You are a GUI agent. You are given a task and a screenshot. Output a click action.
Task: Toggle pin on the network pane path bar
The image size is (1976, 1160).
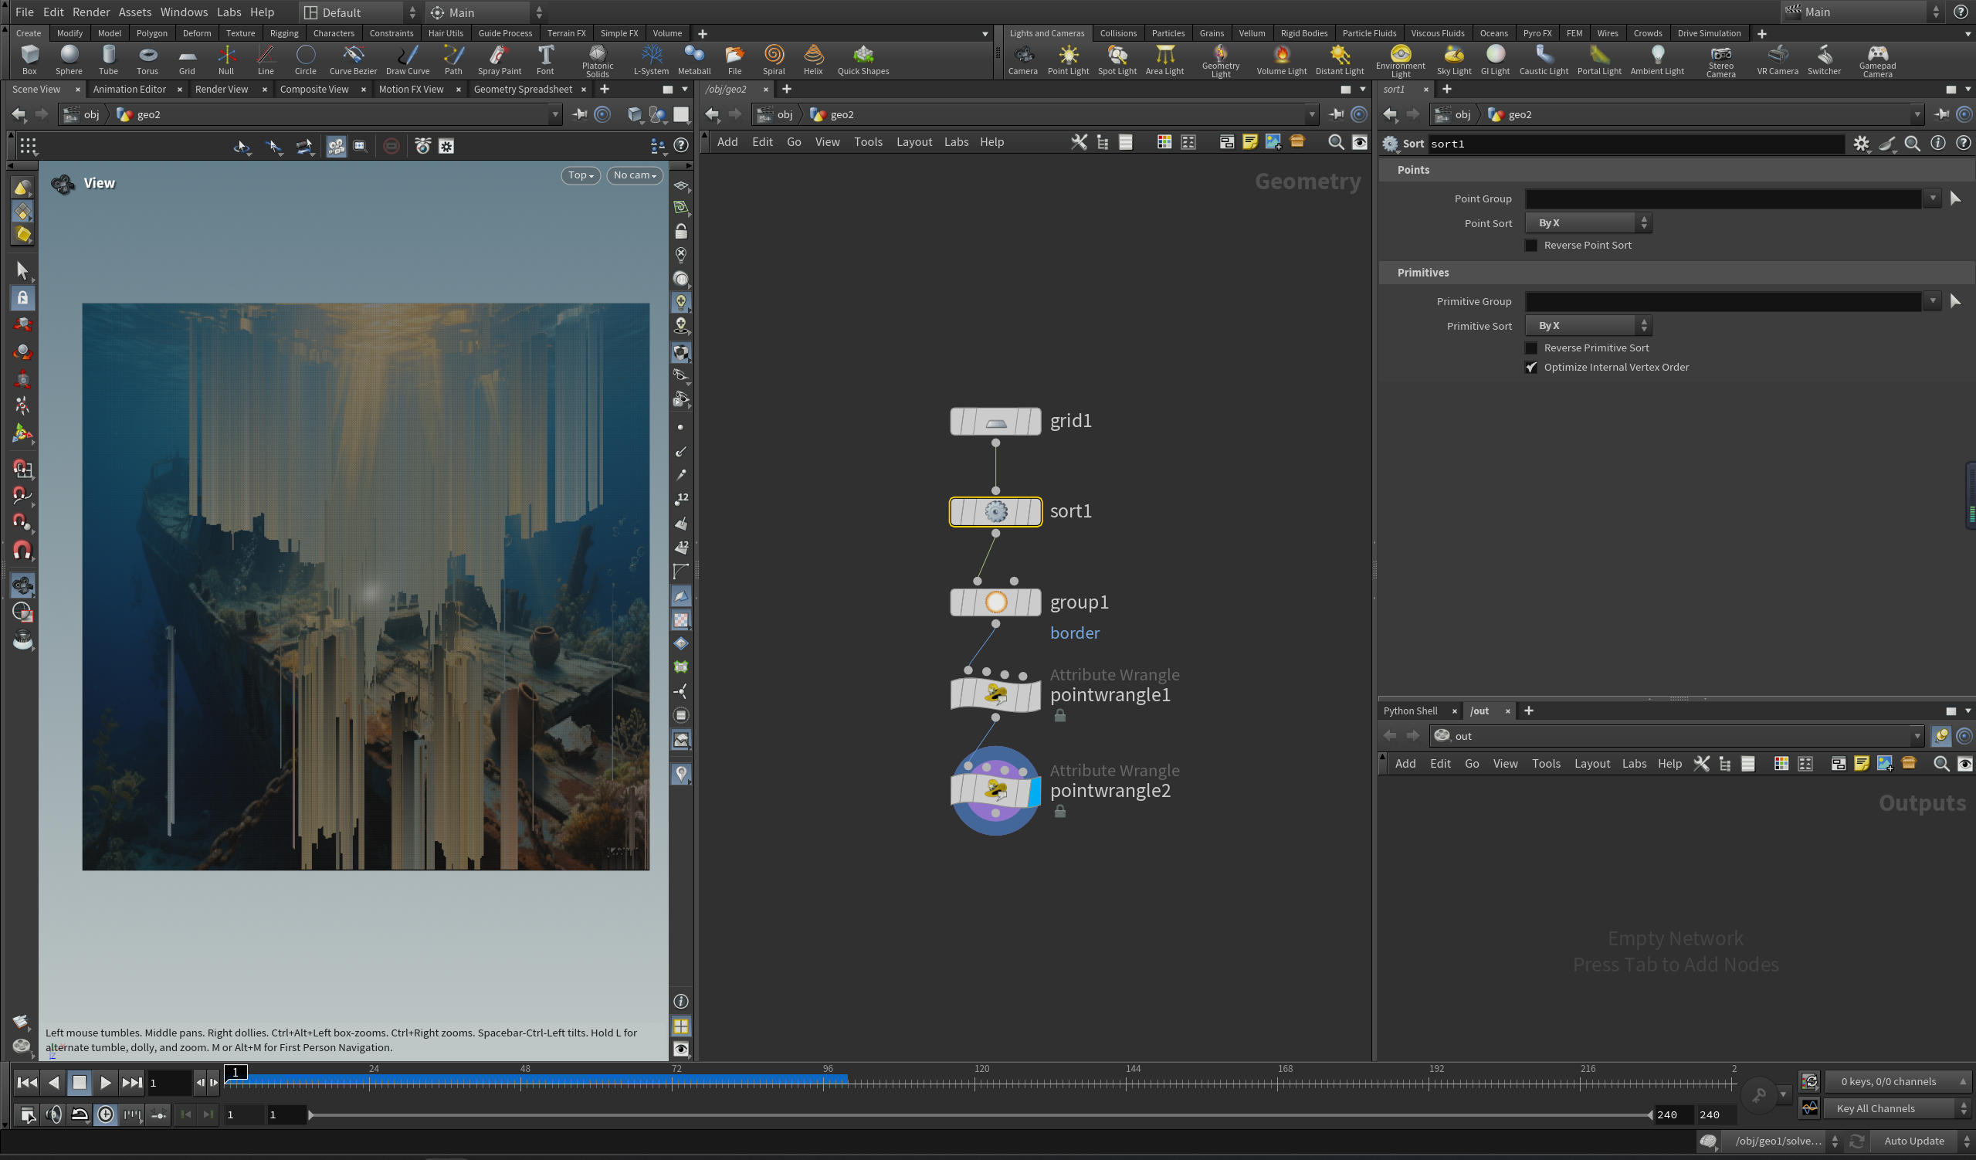pyautogui.click(x=1336, y=114)
